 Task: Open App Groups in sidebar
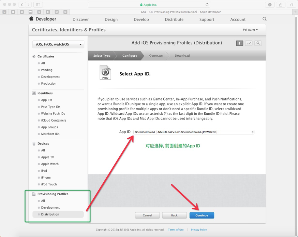tap(49, 127)
